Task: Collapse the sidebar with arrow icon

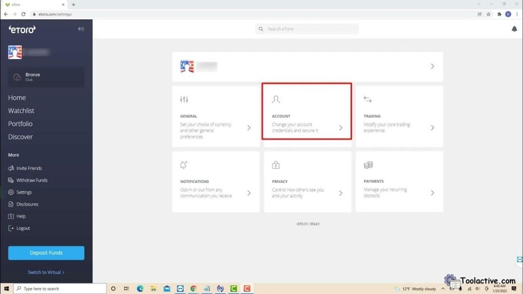Action: click(81, 29)
